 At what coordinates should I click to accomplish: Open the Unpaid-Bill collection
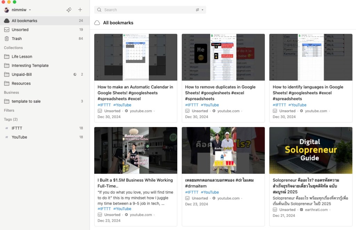click(x=45, y=74)
